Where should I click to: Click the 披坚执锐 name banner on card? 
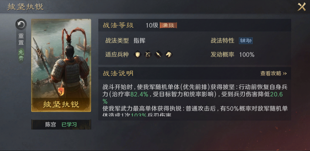point(61,105)
